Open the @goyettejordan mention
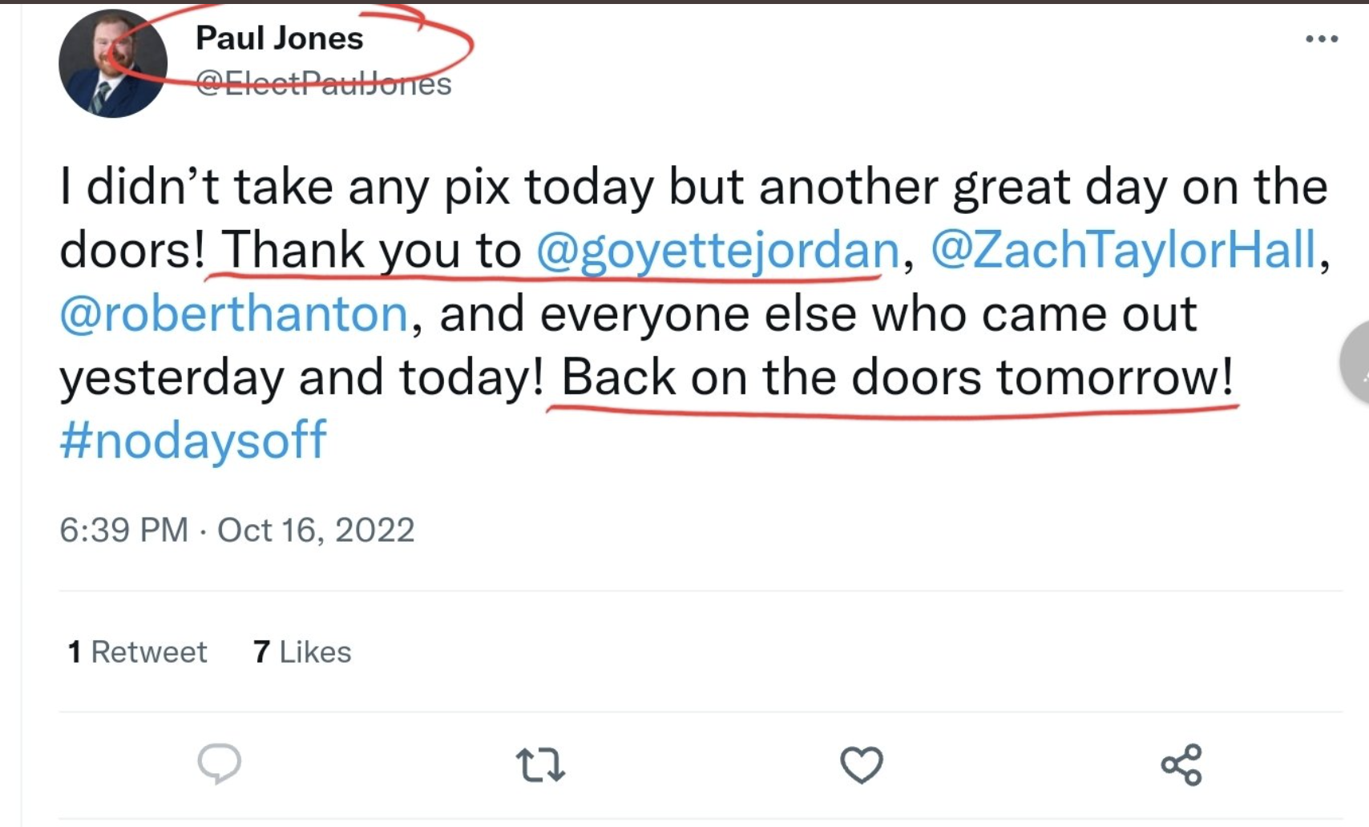The height and width of the screenshot is (827, 1369). pyautogui.click(x=717, y=250)
